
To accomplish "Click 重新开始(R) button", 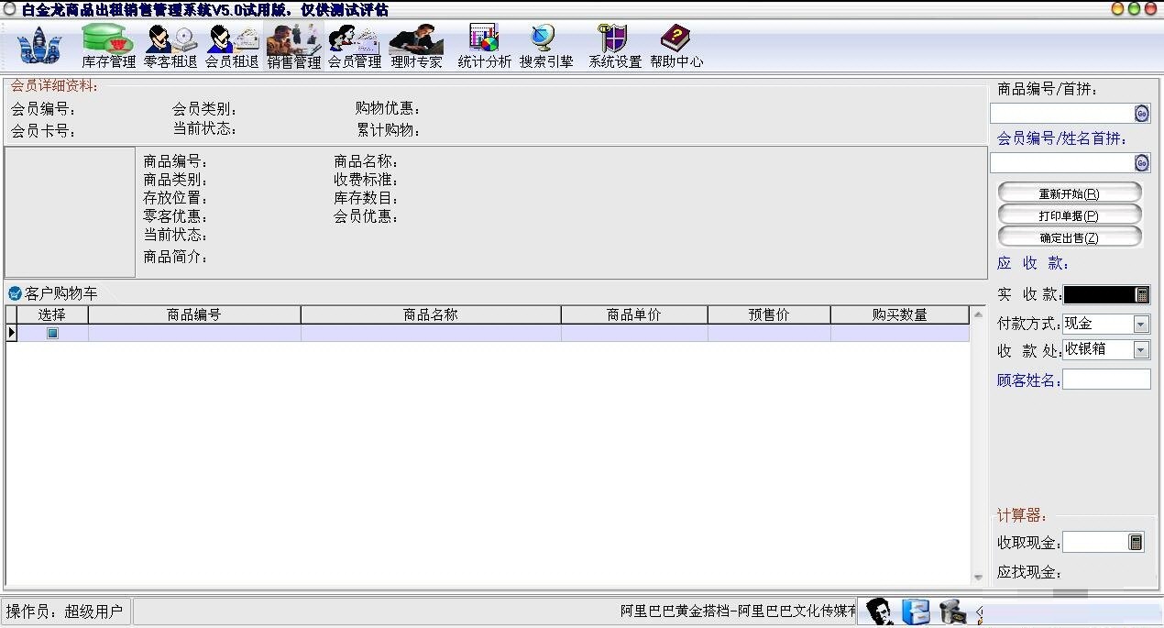I will coord(1070,193).
